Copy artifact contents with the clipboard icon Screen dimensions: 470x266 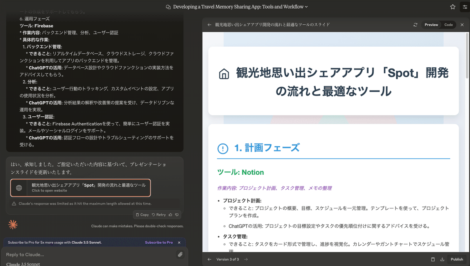(x=433, y=259)
